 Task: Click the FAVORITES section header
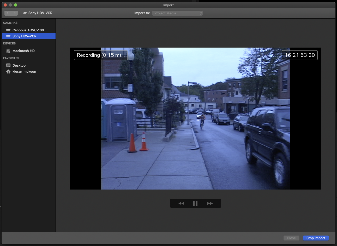(11, 58)
